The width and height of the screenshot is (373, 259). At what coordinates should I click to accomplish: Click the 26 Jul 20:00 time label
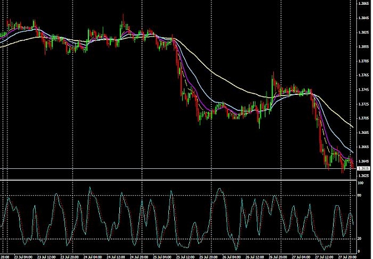tap(278, 257)
